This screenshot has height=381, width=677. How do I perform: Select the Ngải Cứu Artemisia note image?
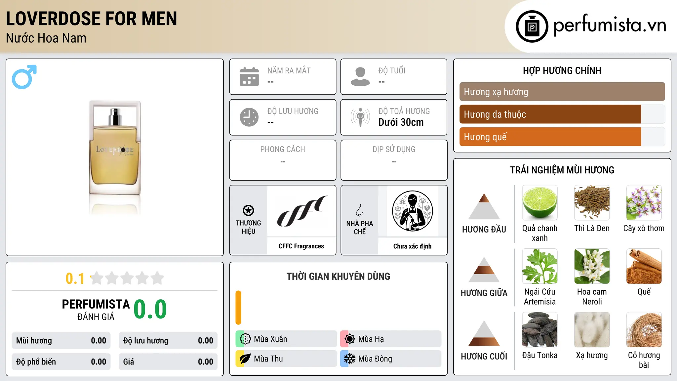pos(540,266)
